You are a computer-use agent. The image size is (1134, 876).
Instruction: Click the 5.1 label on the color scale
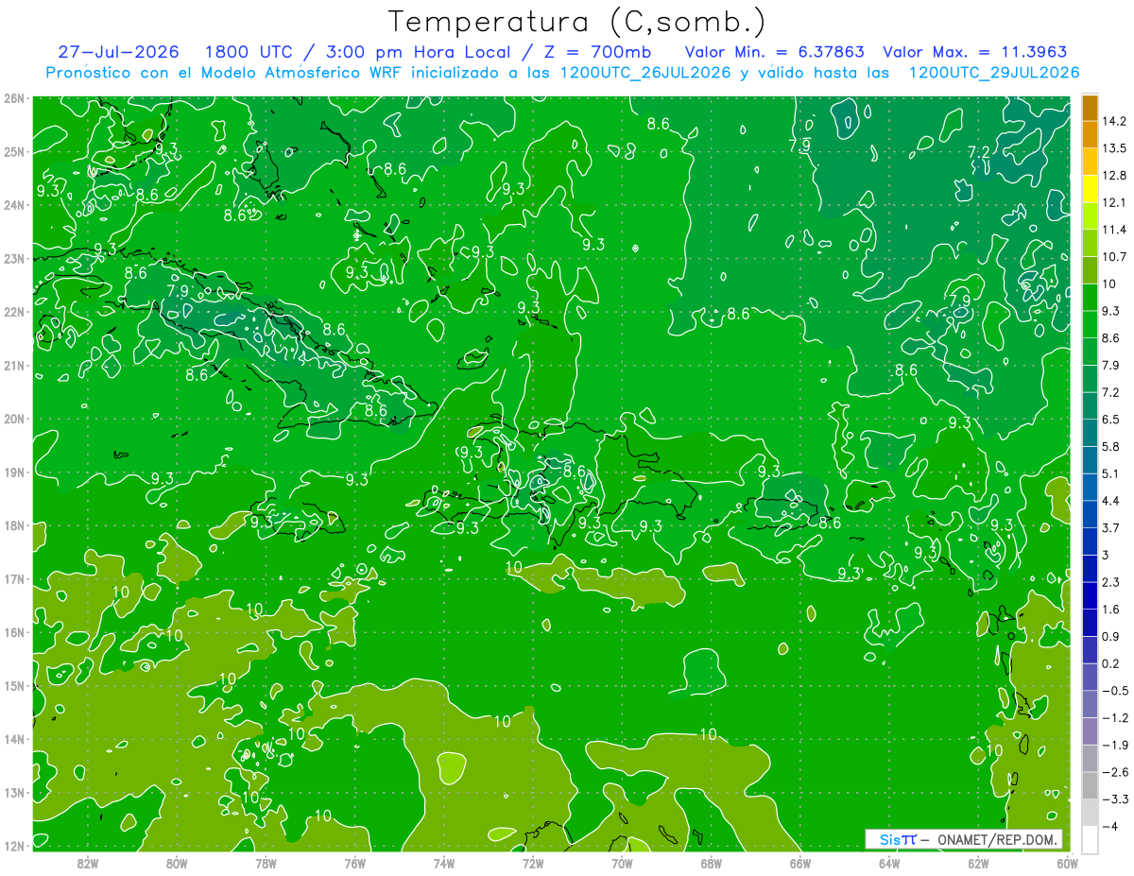1110,473
